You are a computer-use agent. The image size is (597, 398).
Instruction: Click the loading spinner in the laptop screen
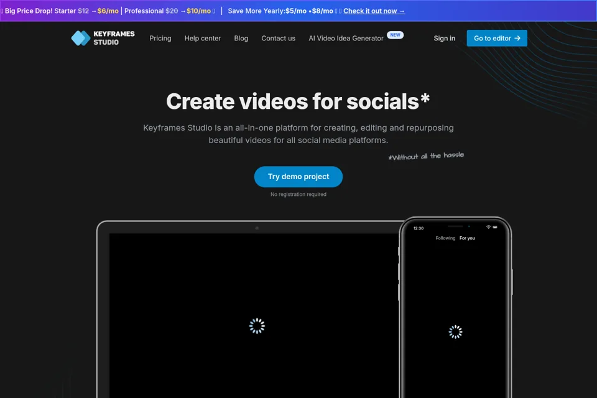click(257, 326)
